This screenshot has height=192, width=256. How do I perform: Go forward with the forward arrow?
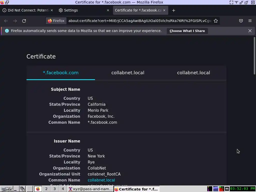[x=15, y=21]
